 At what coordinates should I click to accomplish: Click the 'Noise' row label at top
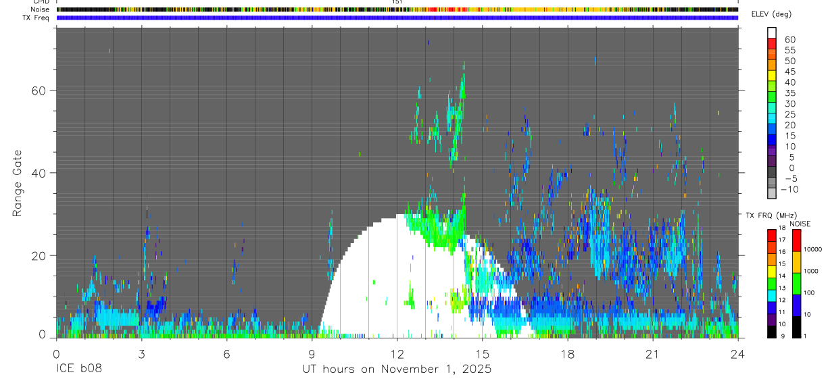[40, 9]
